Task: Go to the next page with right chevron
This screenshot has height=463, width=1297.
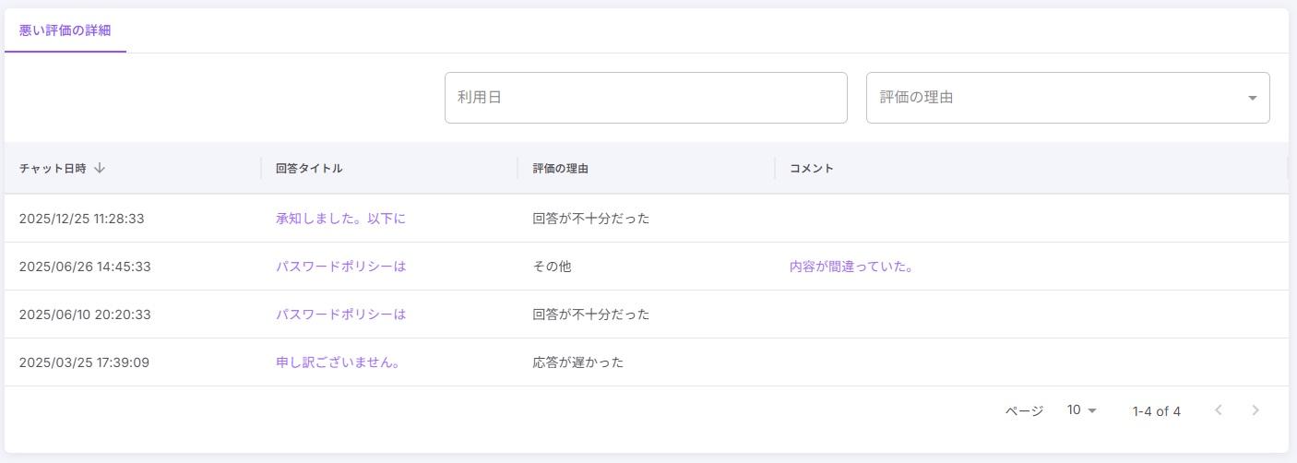Action: pos(1255,410)
